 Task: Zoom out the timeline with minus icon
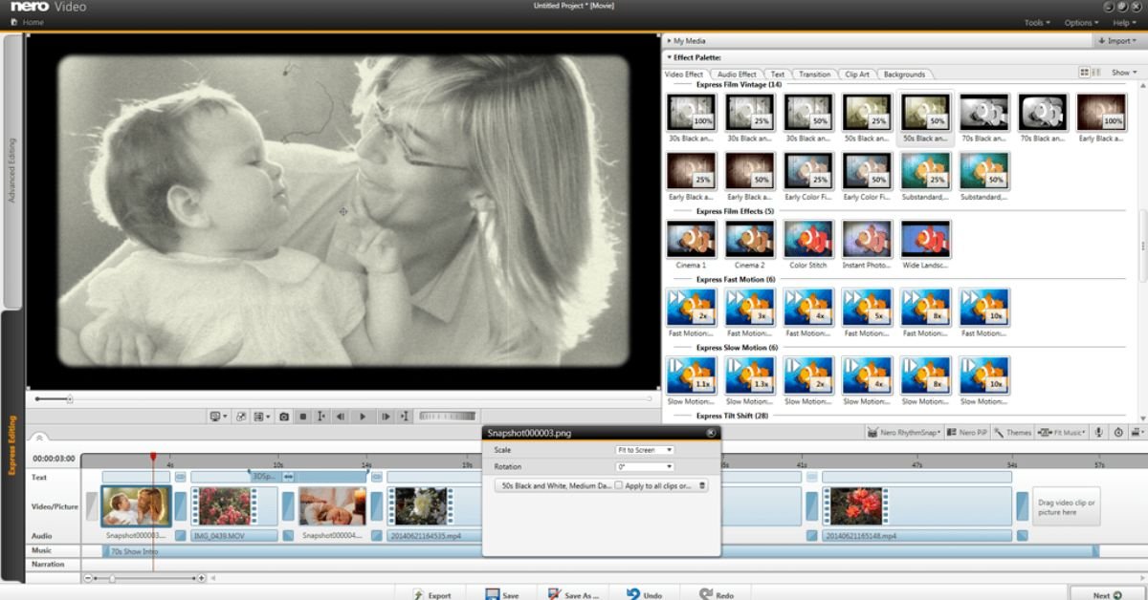click(x=89, y=578)
